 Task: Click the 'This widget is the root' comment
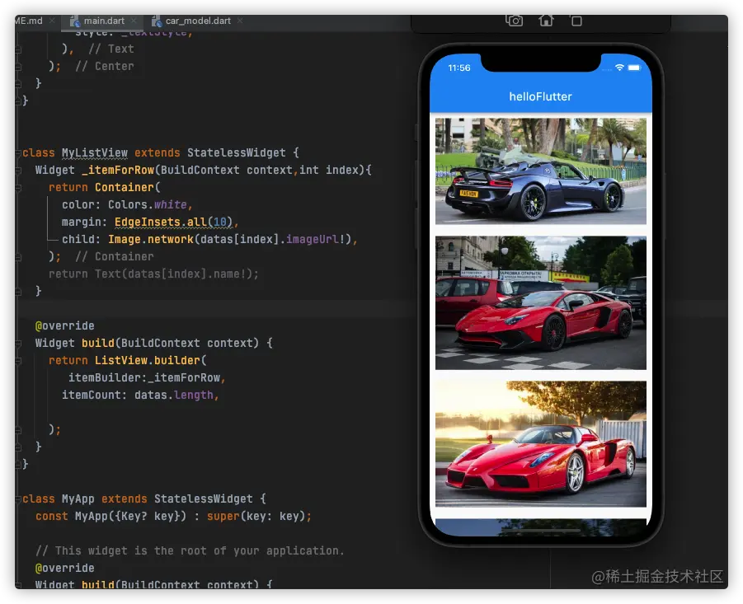190,550
